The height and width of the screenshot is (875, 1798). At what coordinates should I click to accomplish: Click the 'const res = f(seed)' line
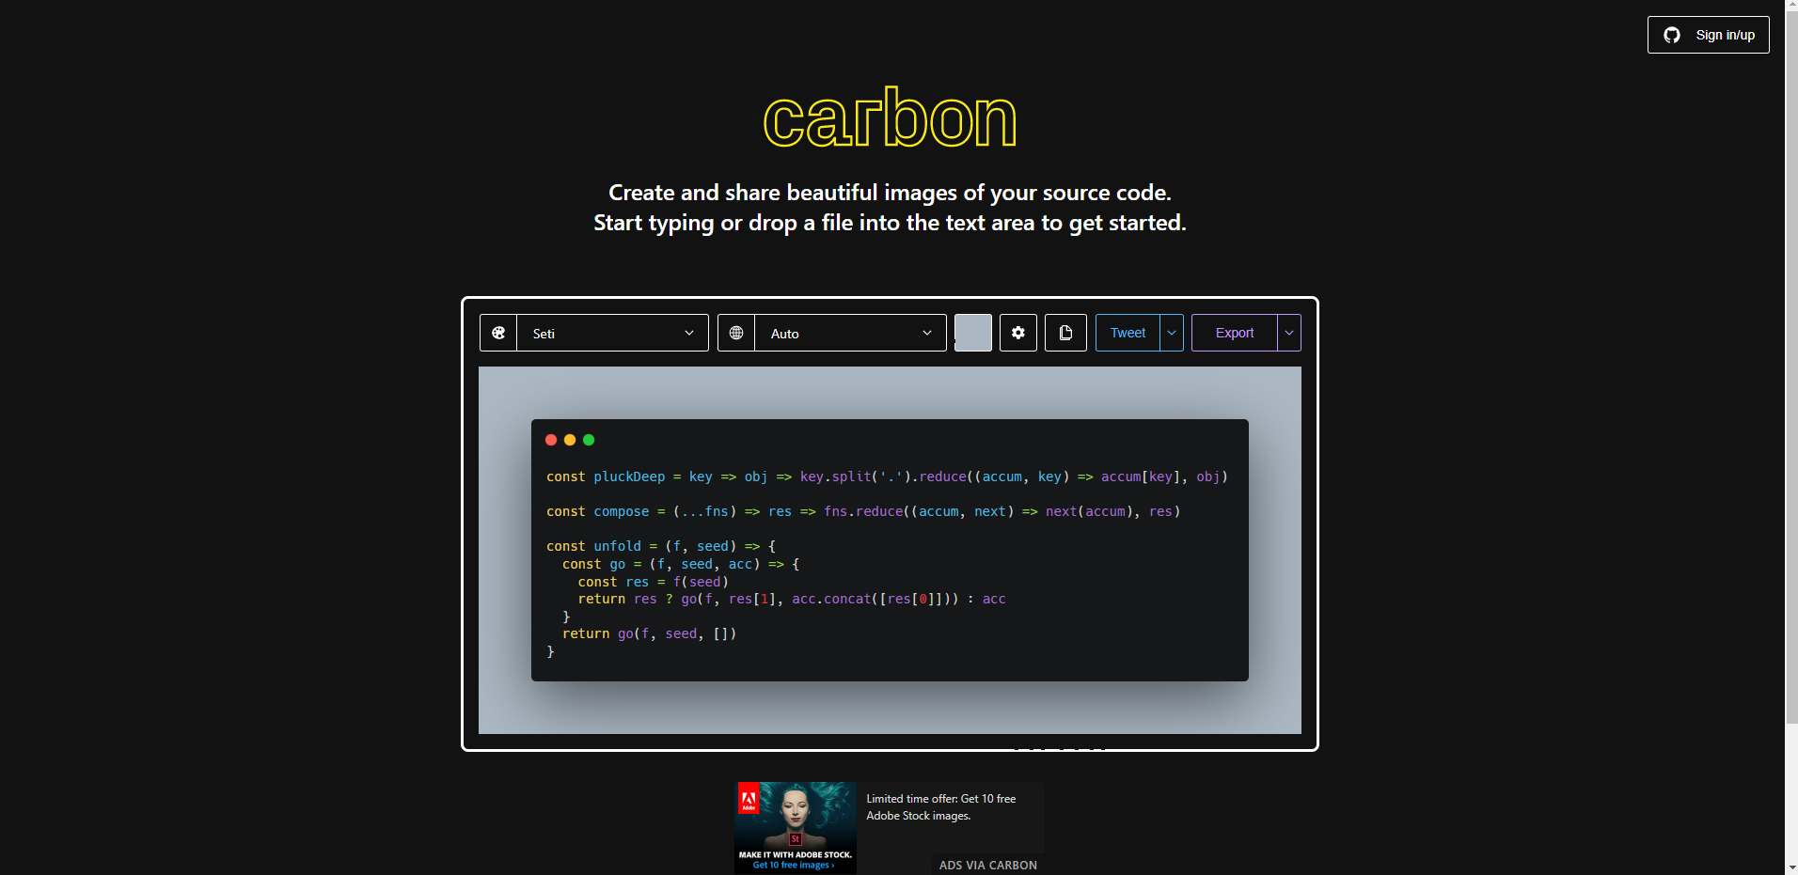654,582
